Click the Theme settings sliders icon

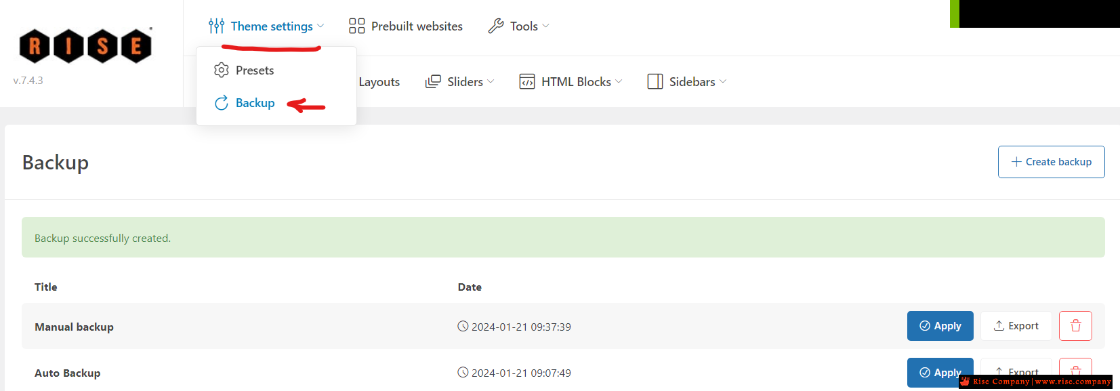coord(216,26)
